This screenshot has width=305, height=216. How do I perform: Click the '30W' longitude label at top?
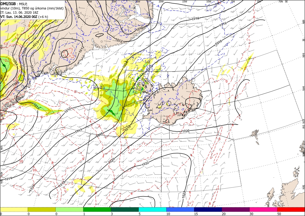114,2
